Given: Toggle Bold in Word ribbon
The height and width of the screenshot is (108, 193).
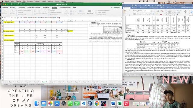Looking at the screenshot, I should click(x=134, y=14).
